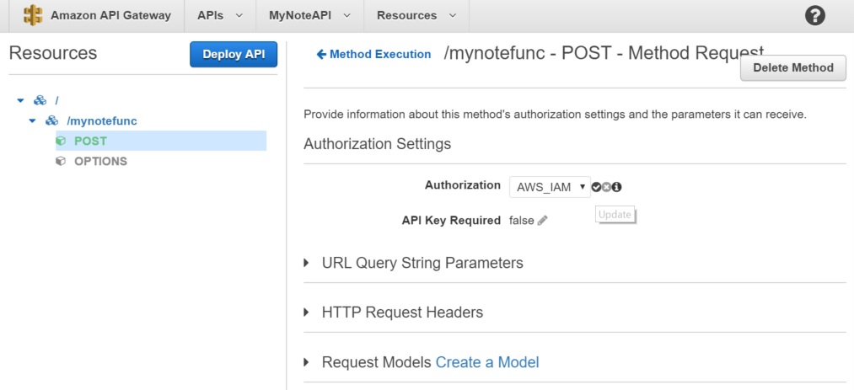This screenshot has height=390, width=854.
Task: Expand URL Query String Parameters section
Action: click(307, 263)
